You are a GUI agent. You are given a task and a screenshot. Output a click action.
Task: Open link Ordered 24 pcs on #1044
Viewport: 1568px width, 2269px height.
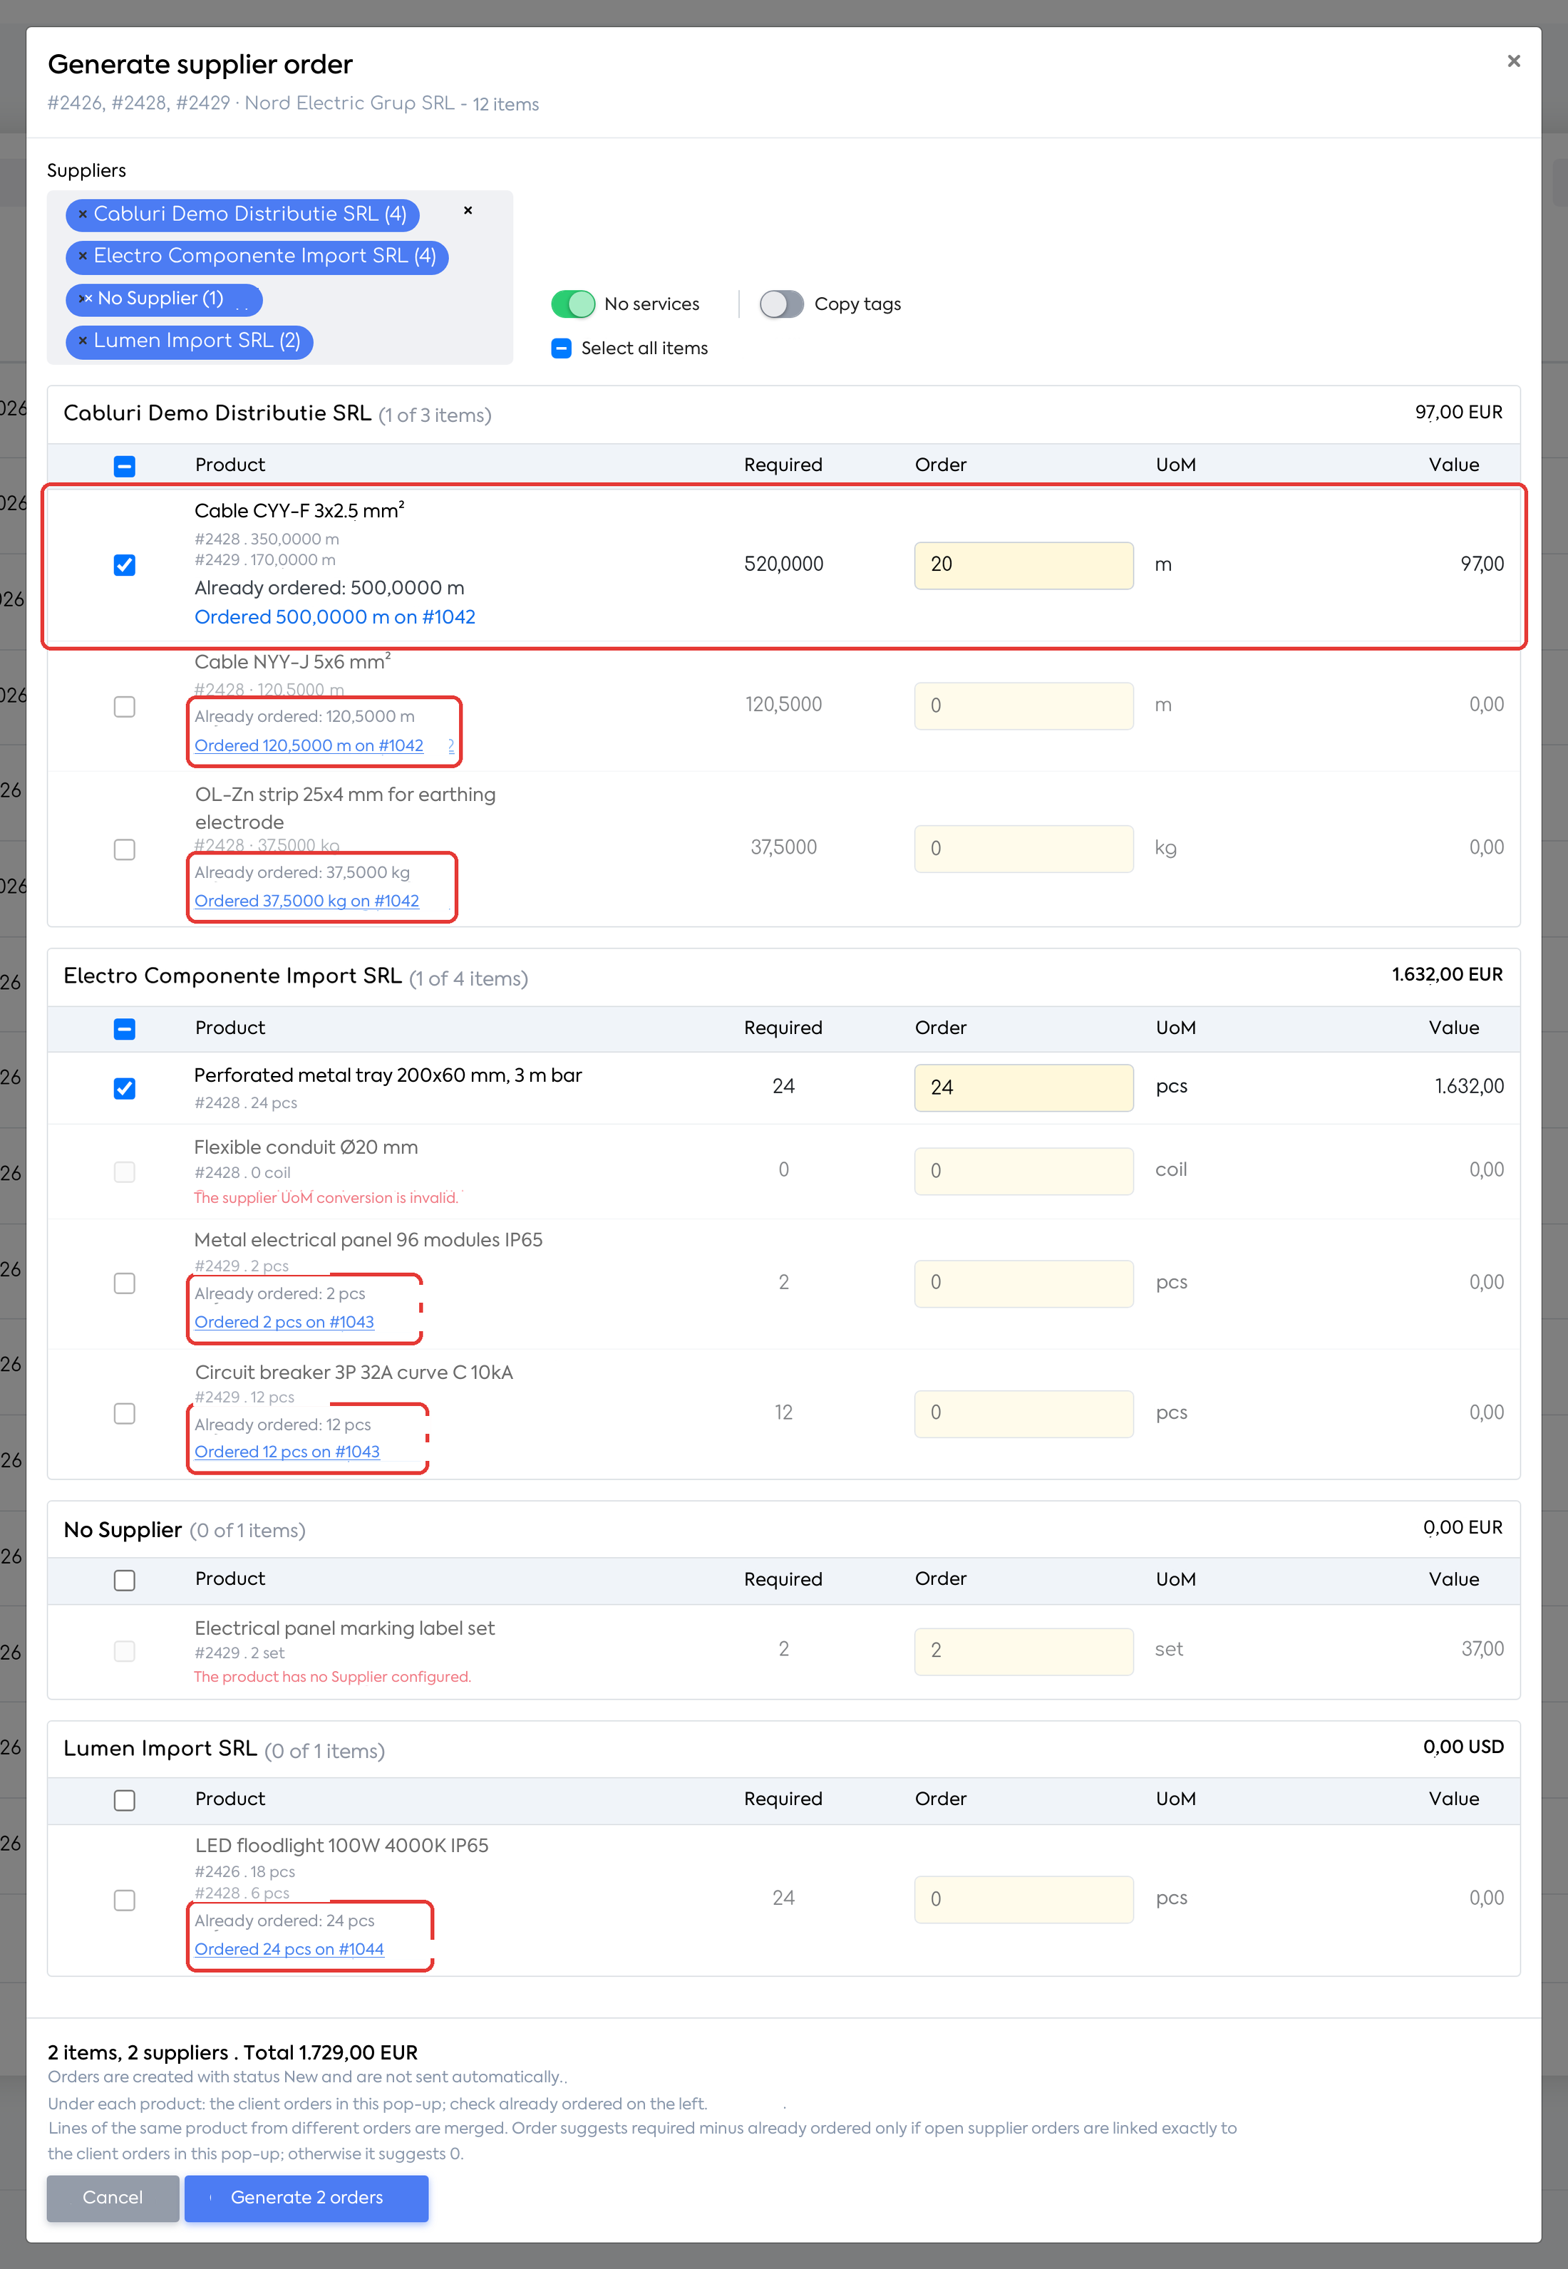point(289,1949)
